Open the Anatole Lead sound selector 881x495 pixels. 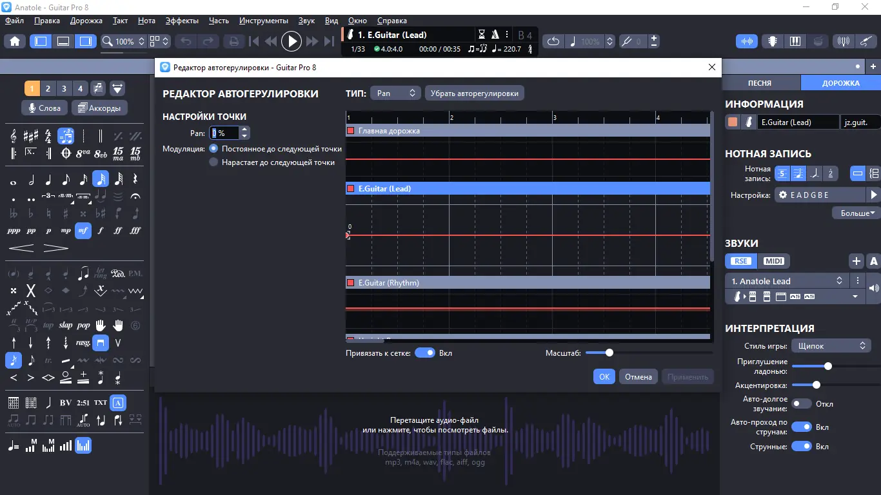pos(787,281)
